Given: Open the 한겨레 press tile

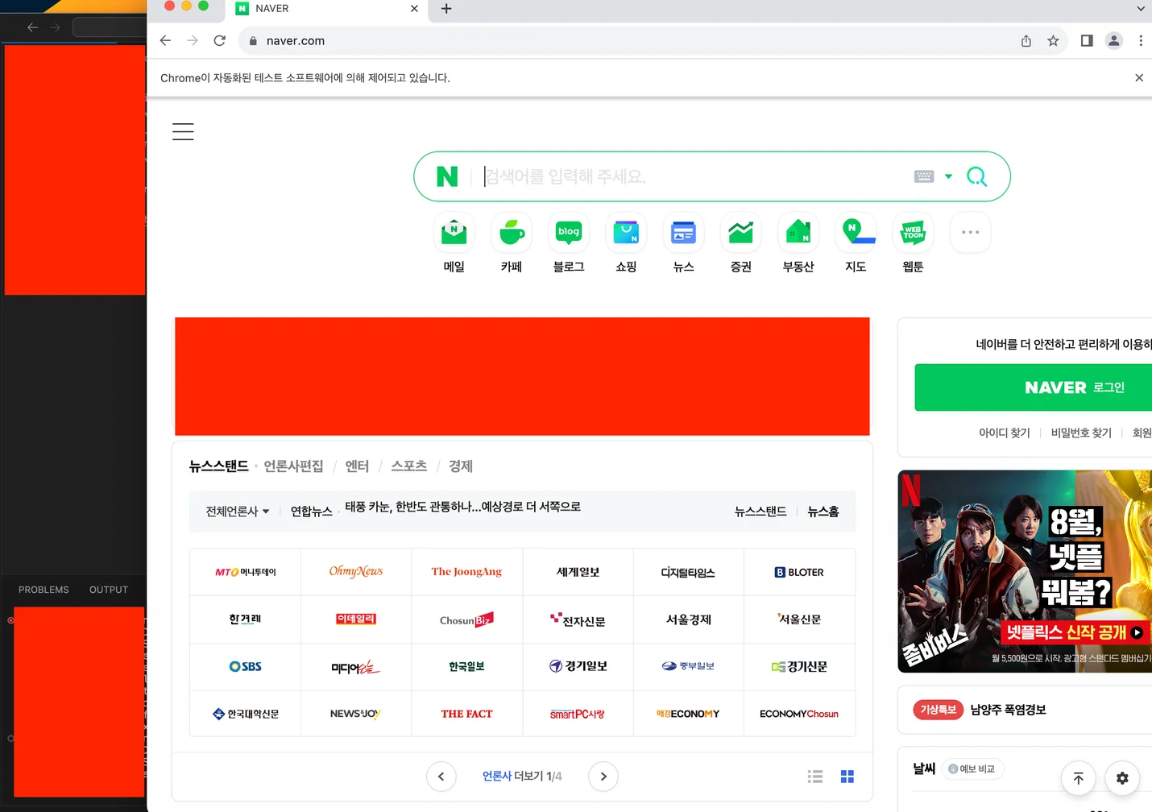Looking at the screenshot, I should click(246, 619).
